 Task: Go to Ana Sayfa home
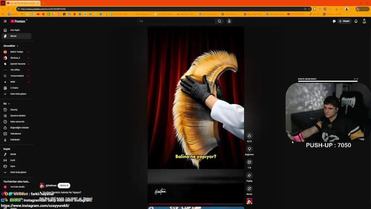pyautogui.click(x=16, y=30)
